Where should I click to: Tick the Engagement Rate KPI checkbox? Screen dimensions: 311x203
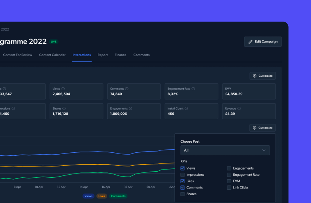pos(229,175)
